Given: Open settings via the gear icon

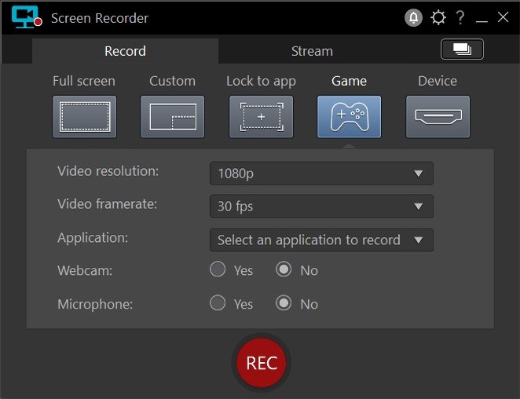Looking at the screenshot, I should [438, 18].
